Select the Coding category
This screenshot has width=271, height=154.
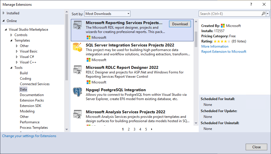coord(25,79)
